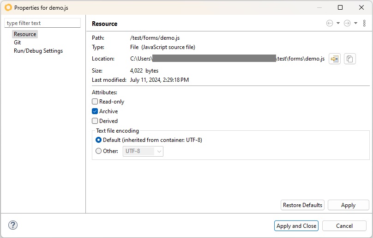Select Git in the properties tree
The height and width of the screenshot is (238, 373).
pos(18,43)
